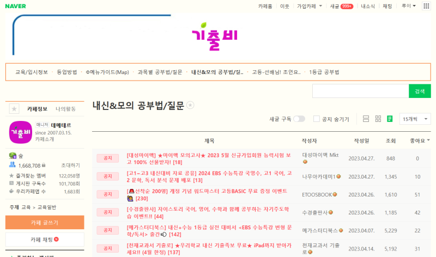Open the 카페소개 link
Viewport: 436px width, 257px height.
click(45, 139)
